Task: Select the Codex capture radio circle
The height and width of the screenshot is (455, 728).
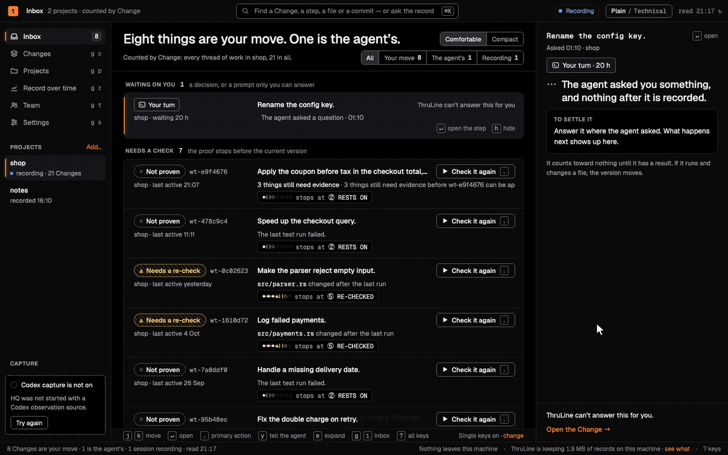Action: point(14,385)
